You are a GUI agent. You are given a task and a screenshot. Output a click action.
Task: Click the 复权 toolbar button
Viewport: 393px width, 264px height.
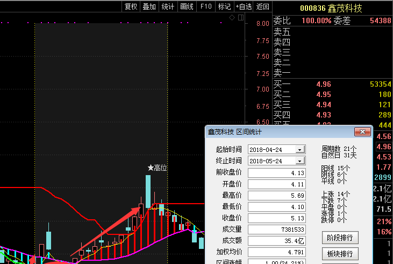point(131,6)
